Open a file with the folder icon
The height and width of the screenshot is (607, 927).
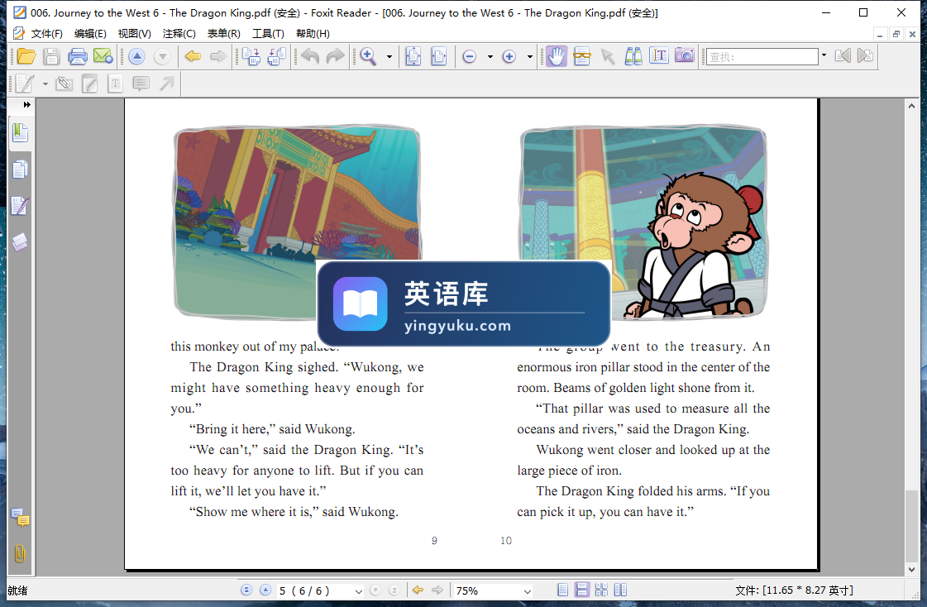click(26, 57)
